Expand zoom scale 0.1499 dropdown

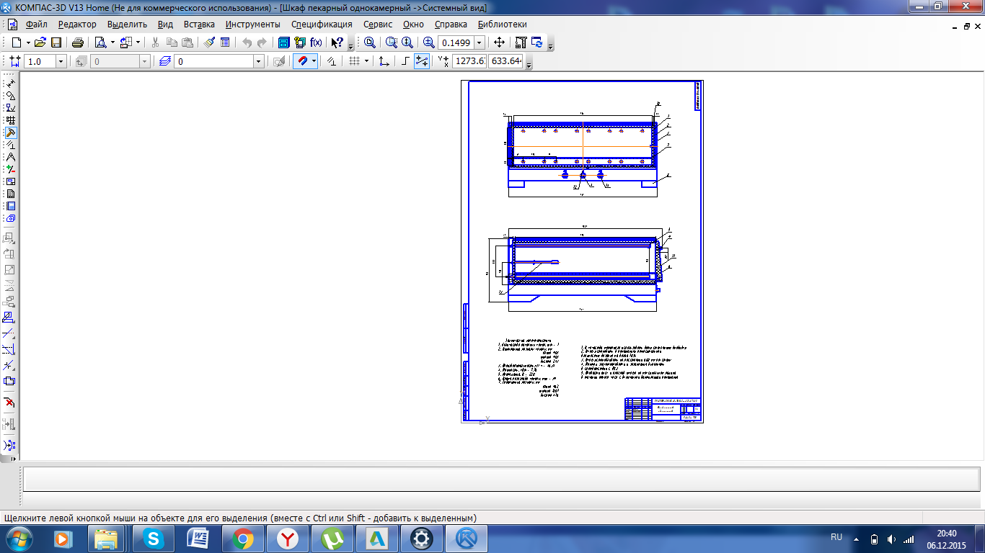[480, 42]
